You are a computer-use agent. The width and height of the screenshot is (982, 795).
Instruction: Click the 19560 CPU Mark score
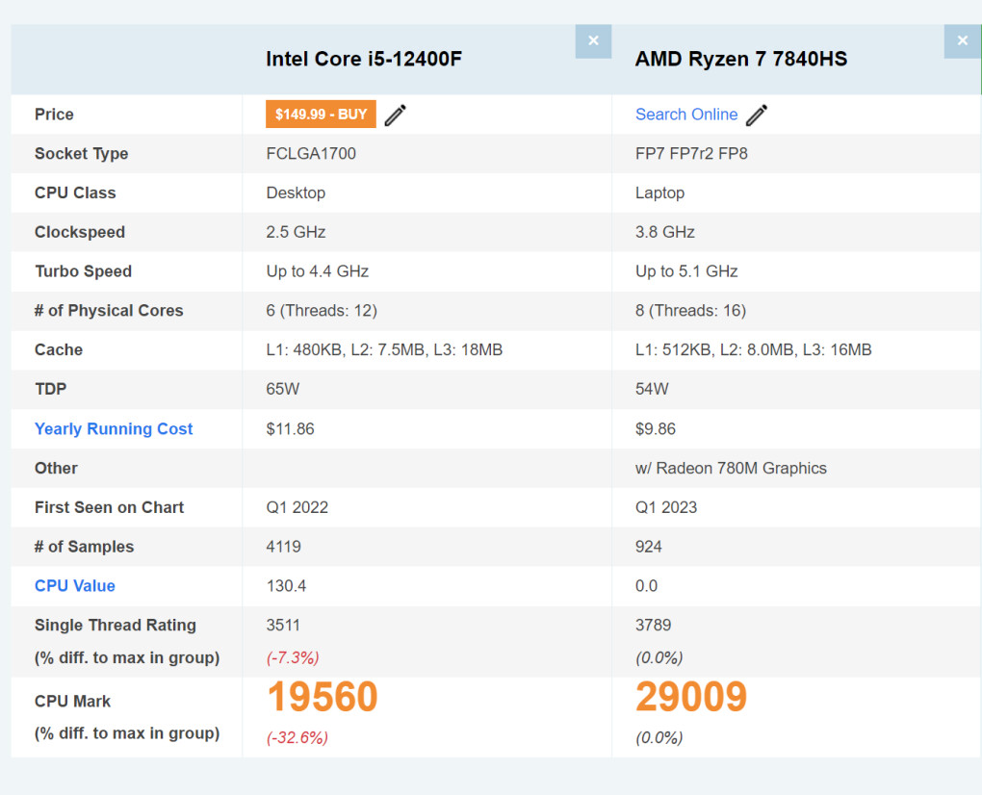pyautogui.click(x=323, y=697)
